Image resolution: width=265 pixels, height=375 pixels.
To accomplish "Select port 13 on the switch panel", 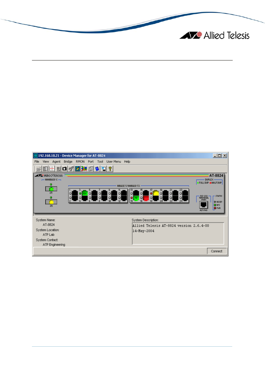I will point(136,193).
